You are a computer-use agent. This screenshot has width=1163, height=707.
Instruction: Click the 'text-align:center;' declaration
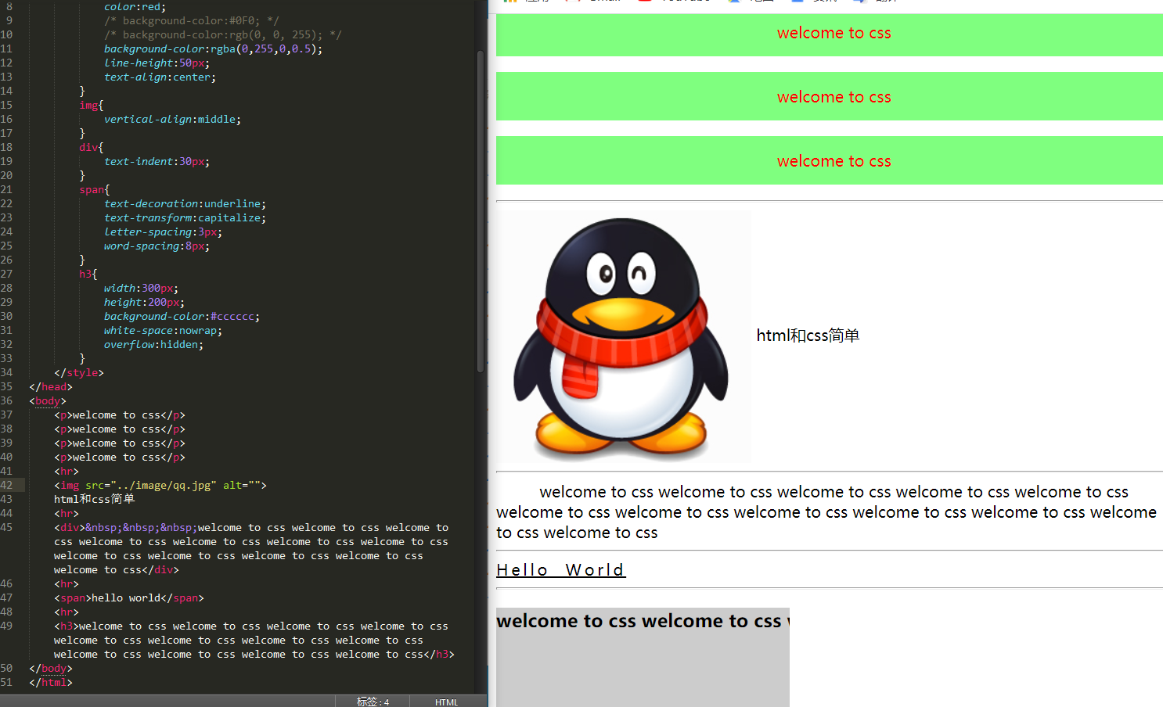160,77
